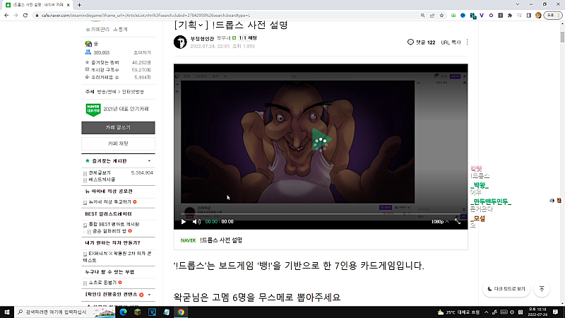Open Microsoft Edge from the taskbar

123,312
